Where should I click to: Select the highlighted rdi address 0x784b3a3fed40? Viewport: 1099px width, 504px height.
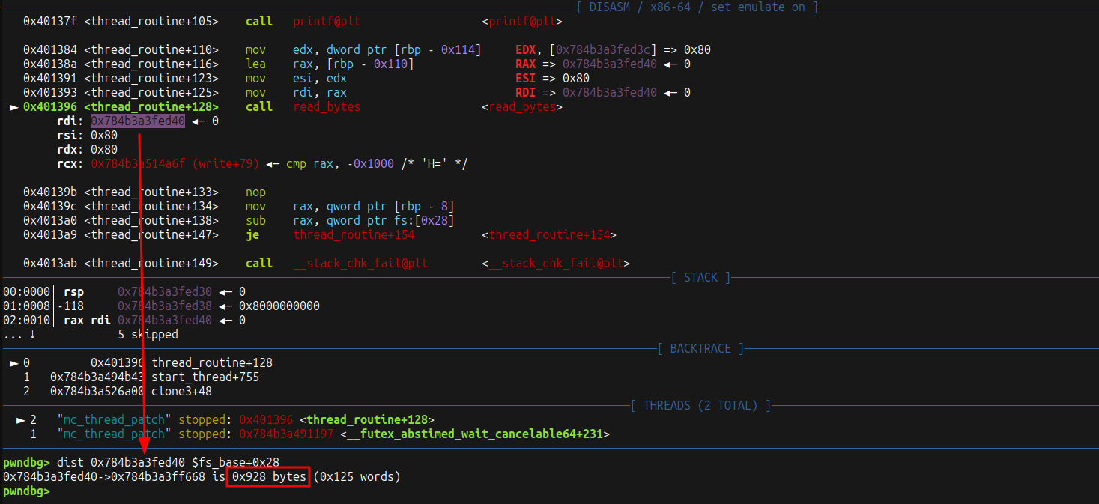[137, 121]
